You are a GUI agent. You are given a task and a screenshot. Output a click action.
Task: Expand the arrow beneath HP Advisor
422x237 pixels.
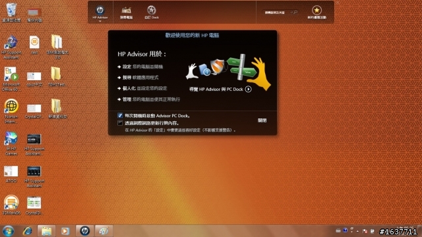point(100,21)
